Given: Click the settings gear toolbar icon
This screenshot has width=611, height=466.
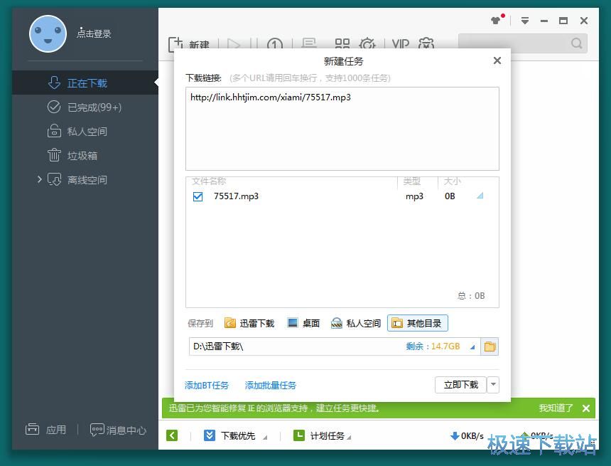Looking at the screenshot, I should [x=367, y=44].
